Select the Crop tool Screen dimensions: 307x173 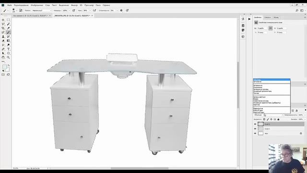[x=3, y=28]
